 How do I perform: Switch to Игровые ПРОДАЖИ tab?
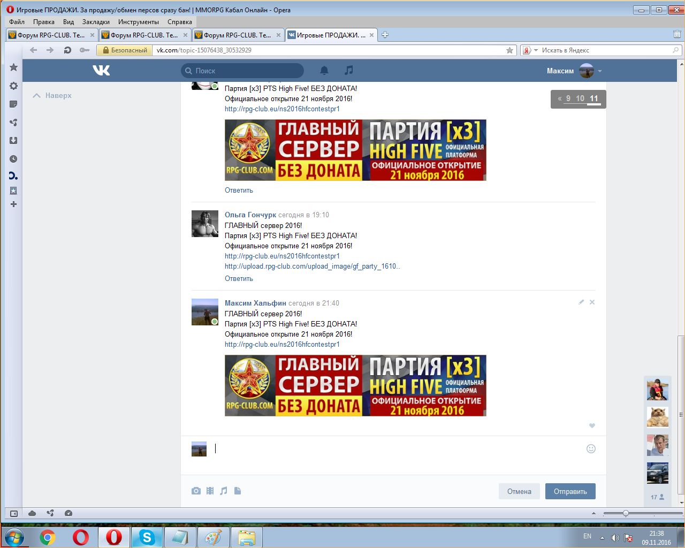(331, 35)
